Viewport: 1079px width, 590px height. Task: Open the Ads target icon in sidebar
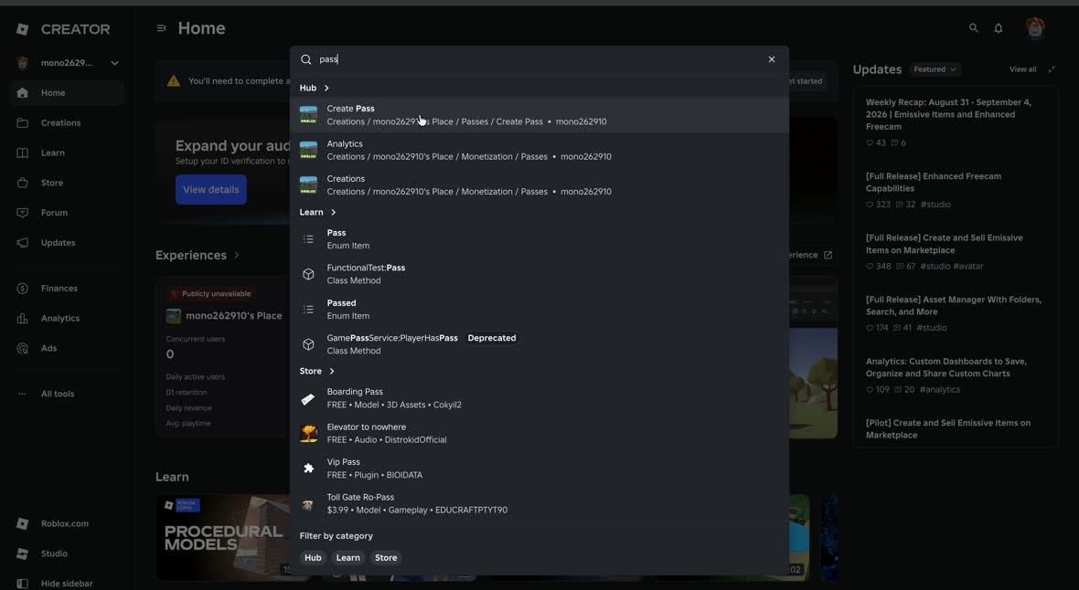[23, 348]
